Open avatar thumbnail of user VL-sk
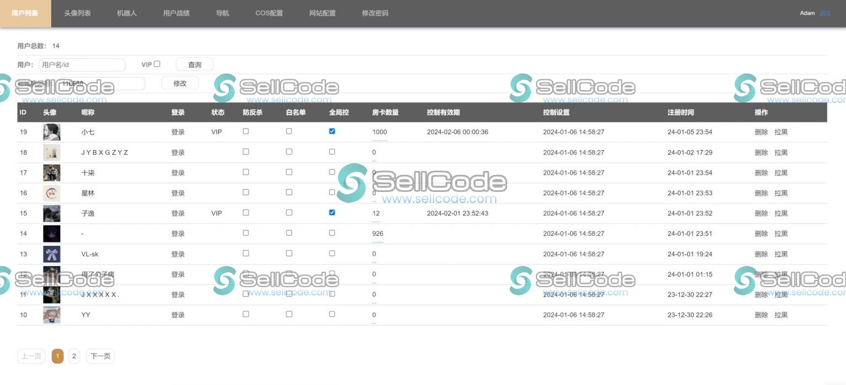846x385 pixels. (x=52, y=254)
